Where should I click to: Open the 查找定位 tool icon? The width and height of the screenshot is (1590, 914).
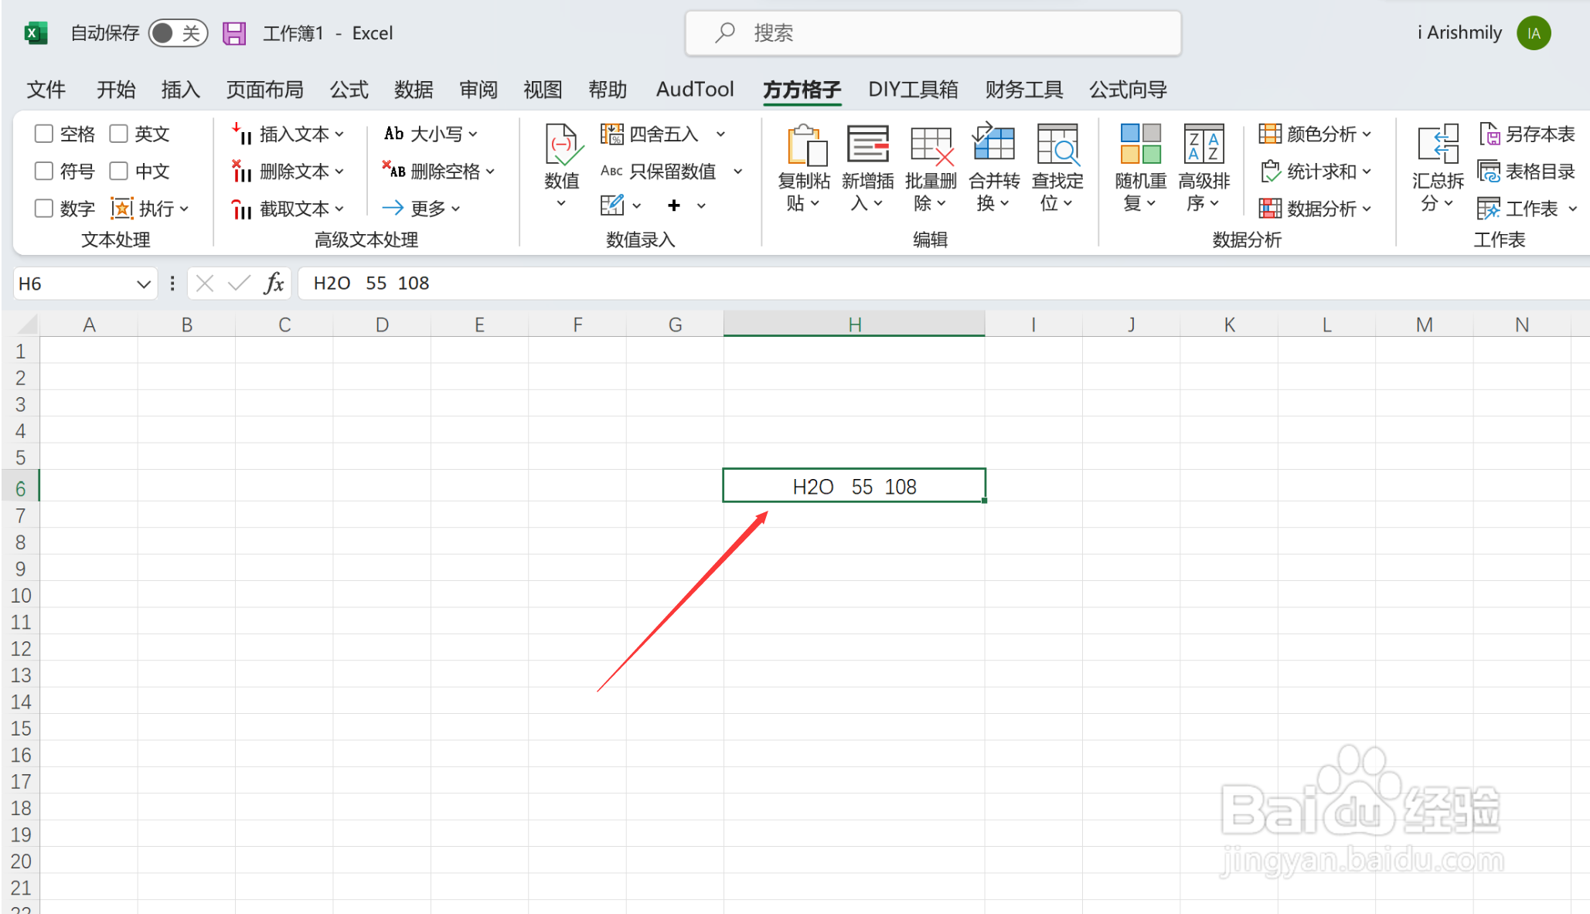tap(1057, 145)
